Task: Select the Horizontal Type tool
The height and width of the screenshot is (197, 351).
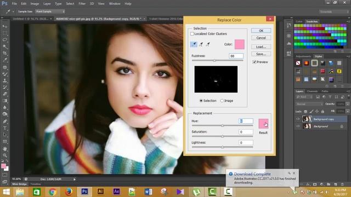Action: coord(5,128)
